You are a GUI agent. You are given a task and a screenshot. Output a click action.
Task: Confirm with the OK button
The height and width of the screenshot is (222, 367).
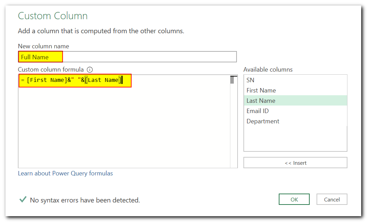[294, 199]
